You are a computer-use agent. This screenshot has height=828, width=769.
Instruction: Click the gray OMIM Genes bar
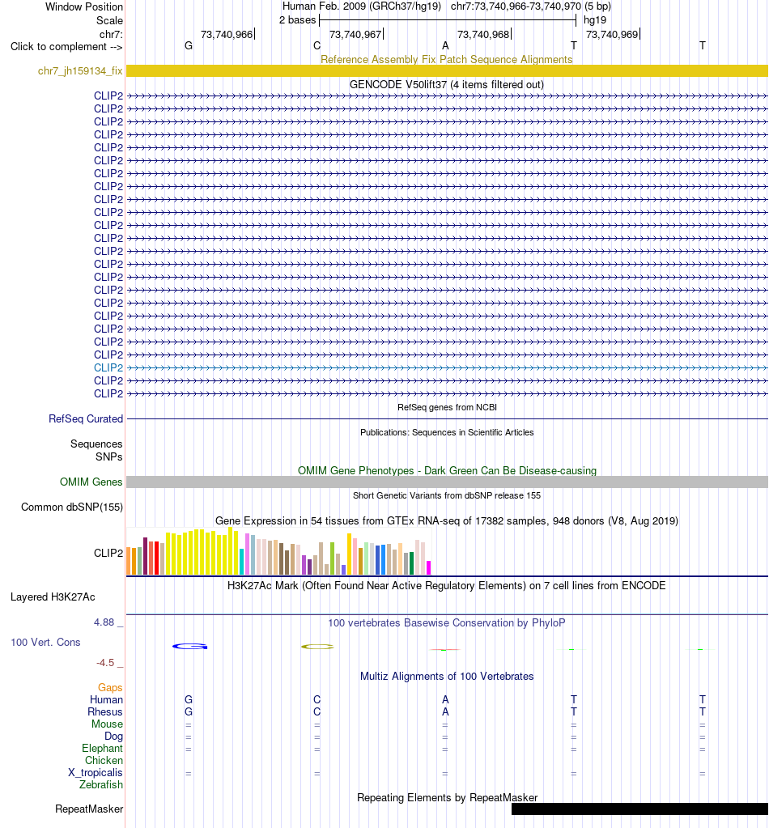(447, 482)
